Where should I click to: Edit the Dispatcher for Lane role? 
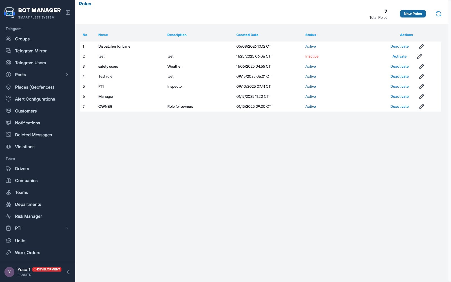tap(421, 46)
